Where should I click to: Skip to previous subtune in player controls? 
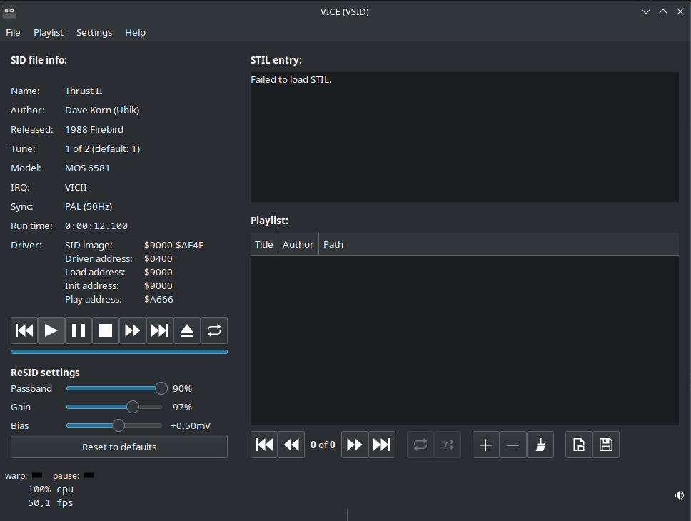pos(24,330)
